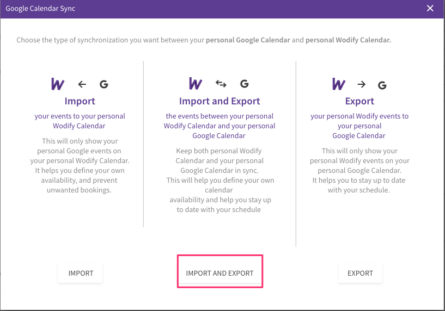Click the purple Export heading

pyautogui.click(x=359, y=101)
